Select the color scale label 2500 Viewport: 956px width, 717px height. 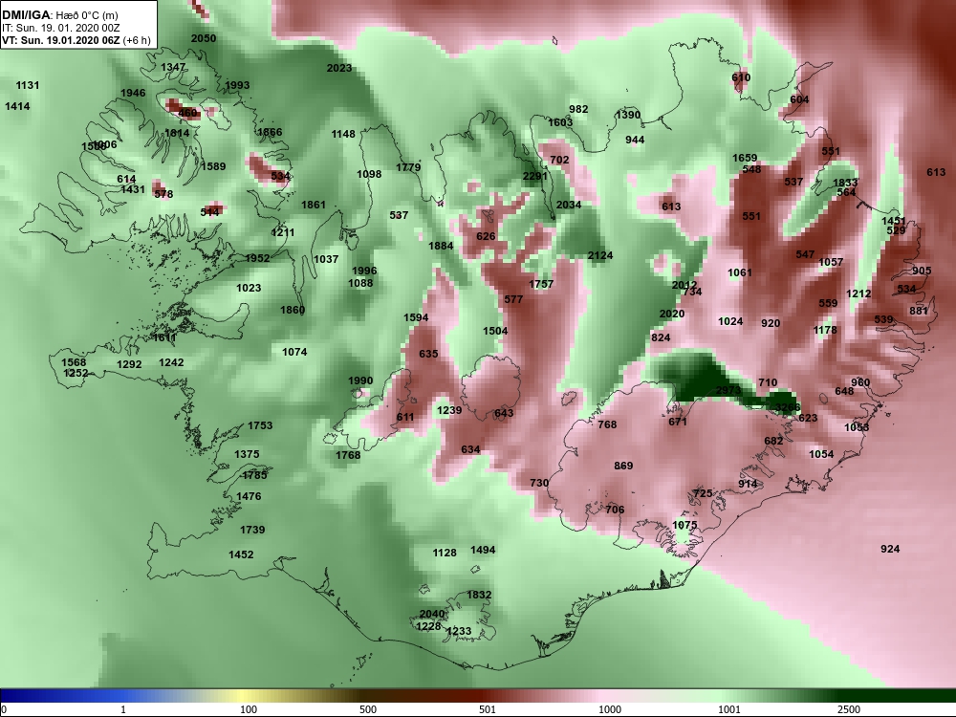[x=849, y=709]
